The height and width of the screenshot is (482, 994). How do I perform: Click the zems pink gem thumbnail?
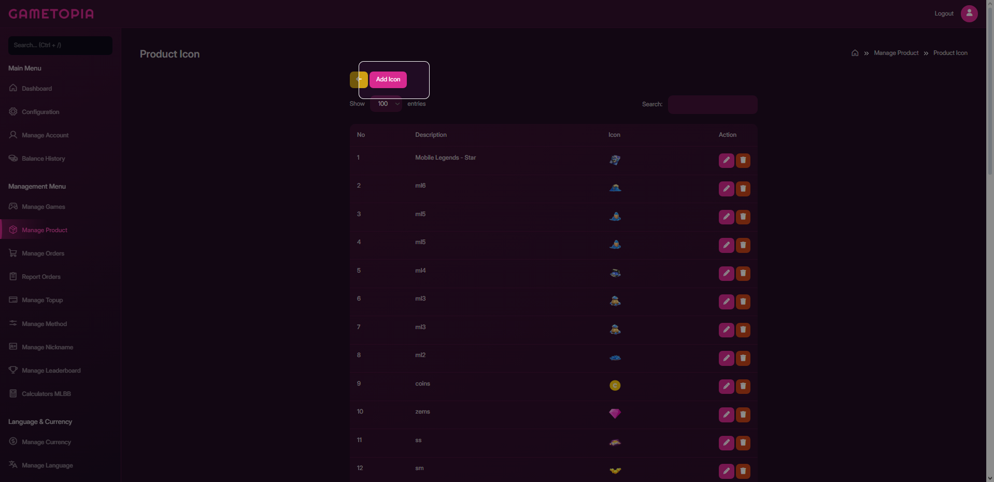(x=615, y=414)
